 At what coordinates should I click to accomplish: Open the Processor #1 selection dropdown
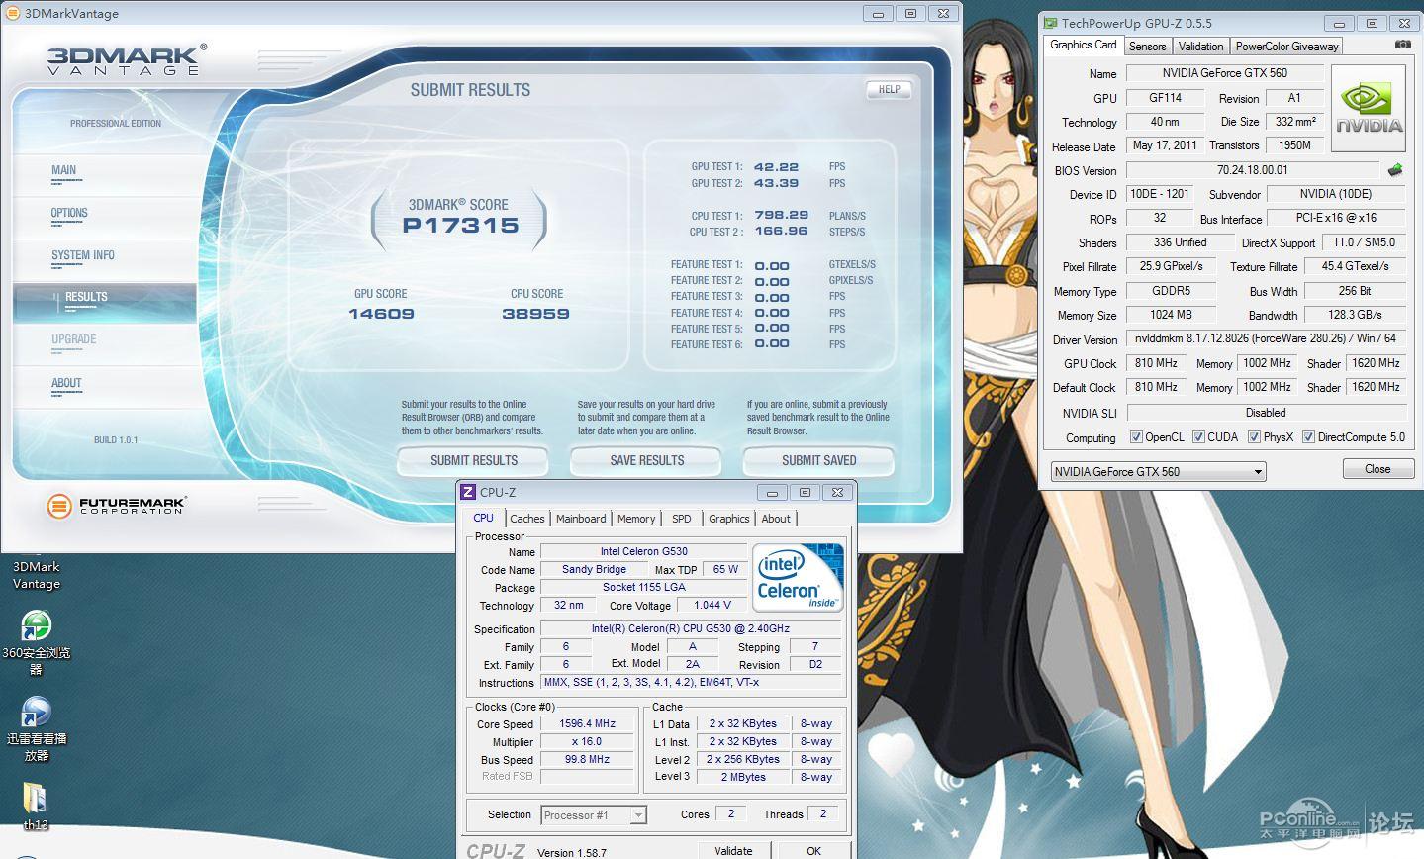594,815
